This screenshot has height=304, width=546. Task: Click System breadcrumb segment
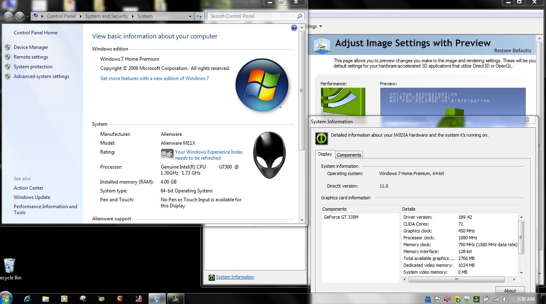(x=145, y=16)
